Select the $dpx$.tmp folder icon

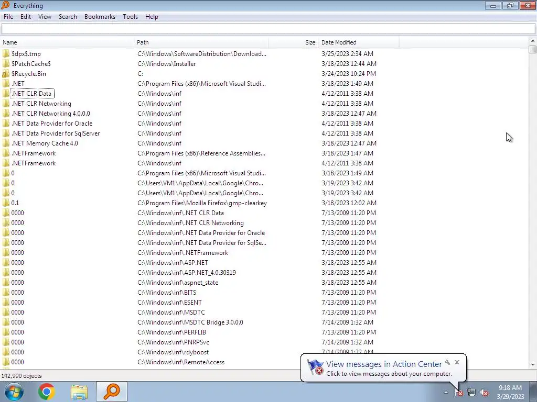[x=6, y=54]
